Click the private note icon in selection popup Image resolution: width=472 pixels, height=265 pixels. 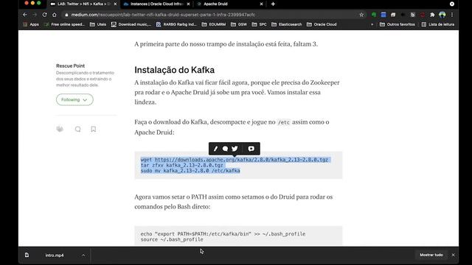tap(251, 149)
